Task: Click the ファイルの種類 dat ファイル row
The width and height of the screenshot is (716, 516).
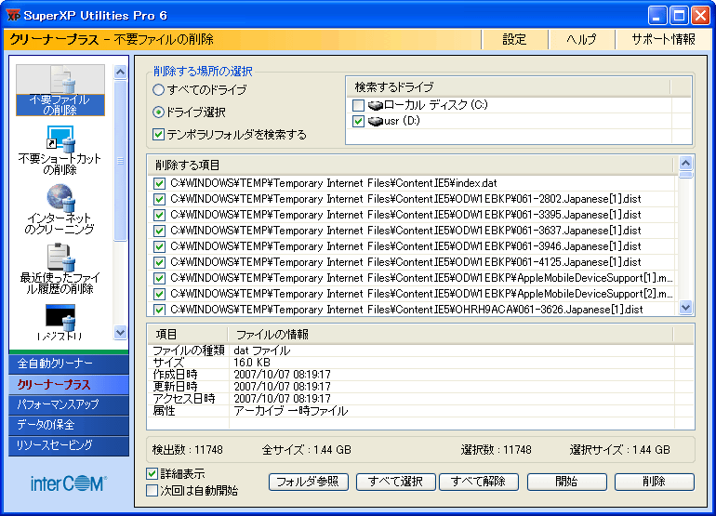Action: pyautogui.click(x=420, y=351)
